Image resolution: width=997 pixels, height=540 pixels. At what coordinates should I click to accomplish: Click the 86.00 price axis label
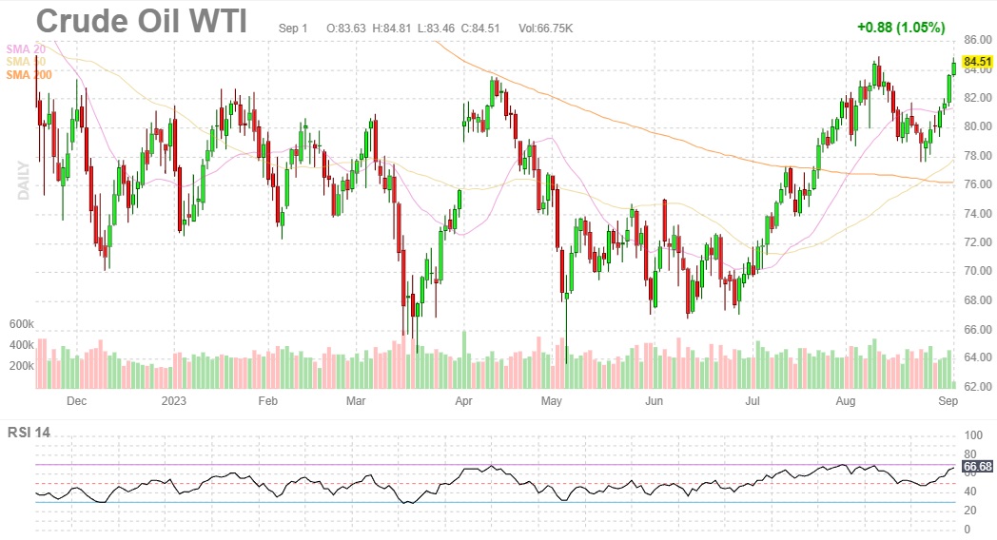[x=978, y=40]
